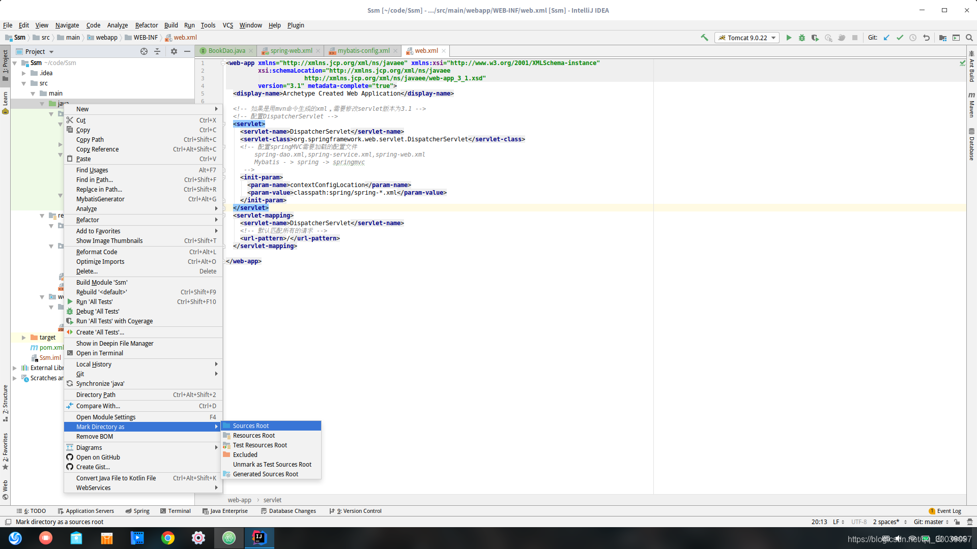The height and width of the screenshot is (549, 977).
Task: Open the Ant Build tool window
Action: 971,66
